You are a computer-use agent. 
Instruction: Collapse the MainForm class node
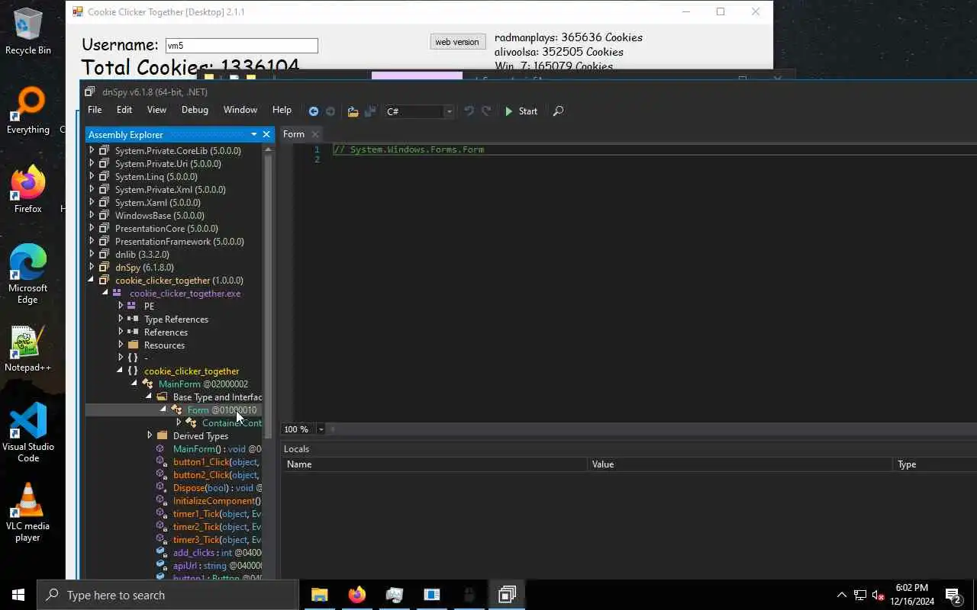(134, 384)
